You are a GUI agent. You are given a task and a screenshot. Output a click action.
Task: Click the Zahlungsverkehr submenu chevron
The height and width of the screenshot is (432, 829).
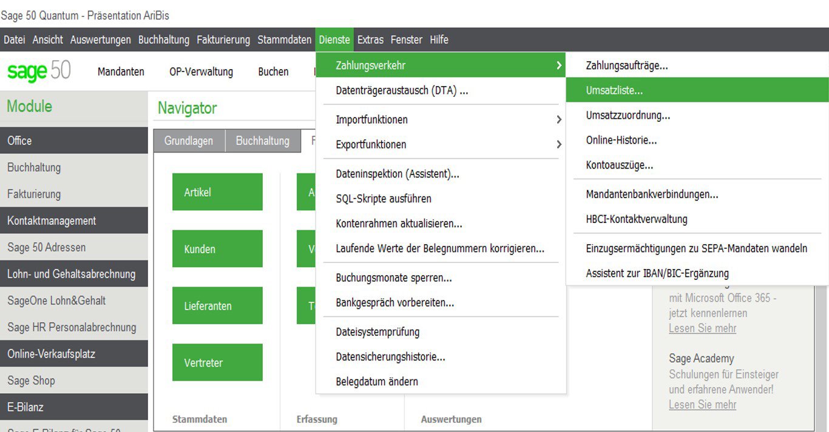[558, 65]
